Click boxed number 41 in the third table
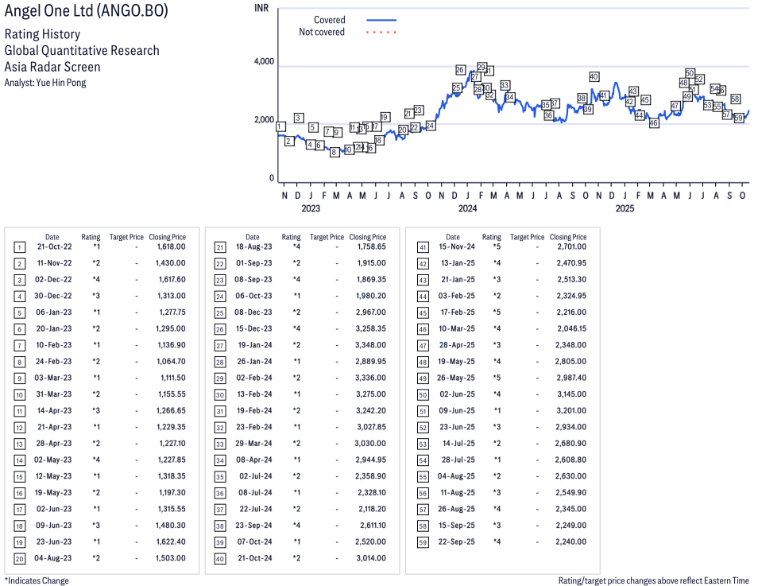758x586 pixels. coord(423,247)
